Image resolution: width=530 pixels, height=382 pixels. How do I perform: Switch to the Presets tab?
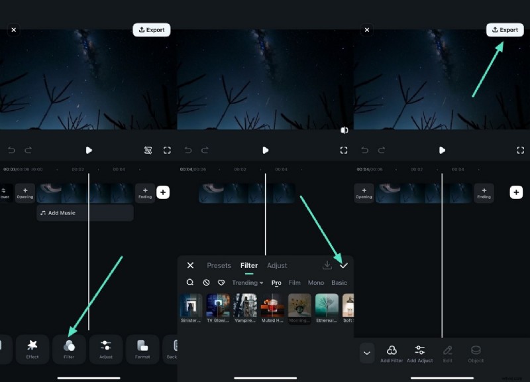(219, 265)
